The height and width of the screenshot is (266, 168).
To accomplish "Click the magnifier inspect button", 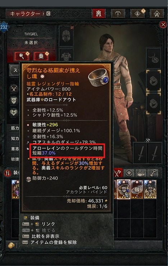I will [x=22, y=56].
